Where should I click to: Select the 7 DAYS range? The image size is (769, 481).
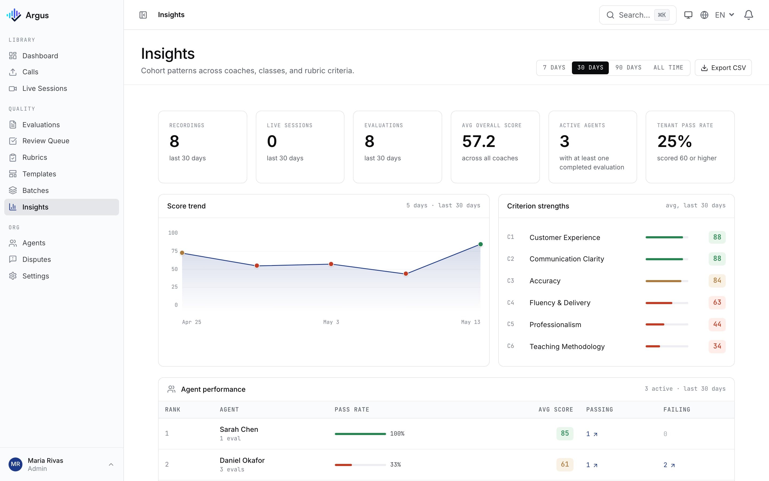[554, 68]
